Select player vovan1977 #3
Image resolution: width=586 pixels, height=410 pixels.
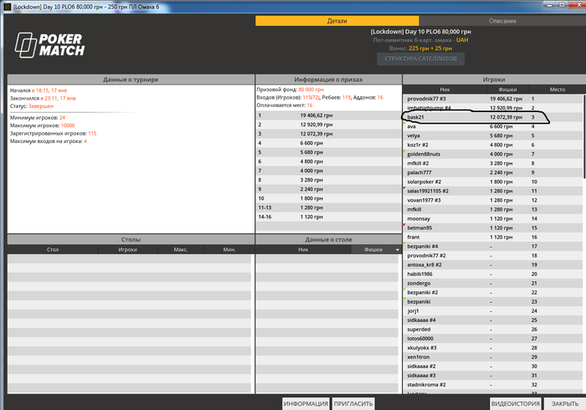click(x=492, y=200)
